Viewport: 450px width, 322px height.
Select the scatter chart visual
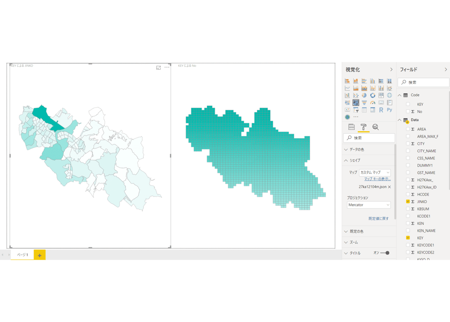[x=356, y=95]
